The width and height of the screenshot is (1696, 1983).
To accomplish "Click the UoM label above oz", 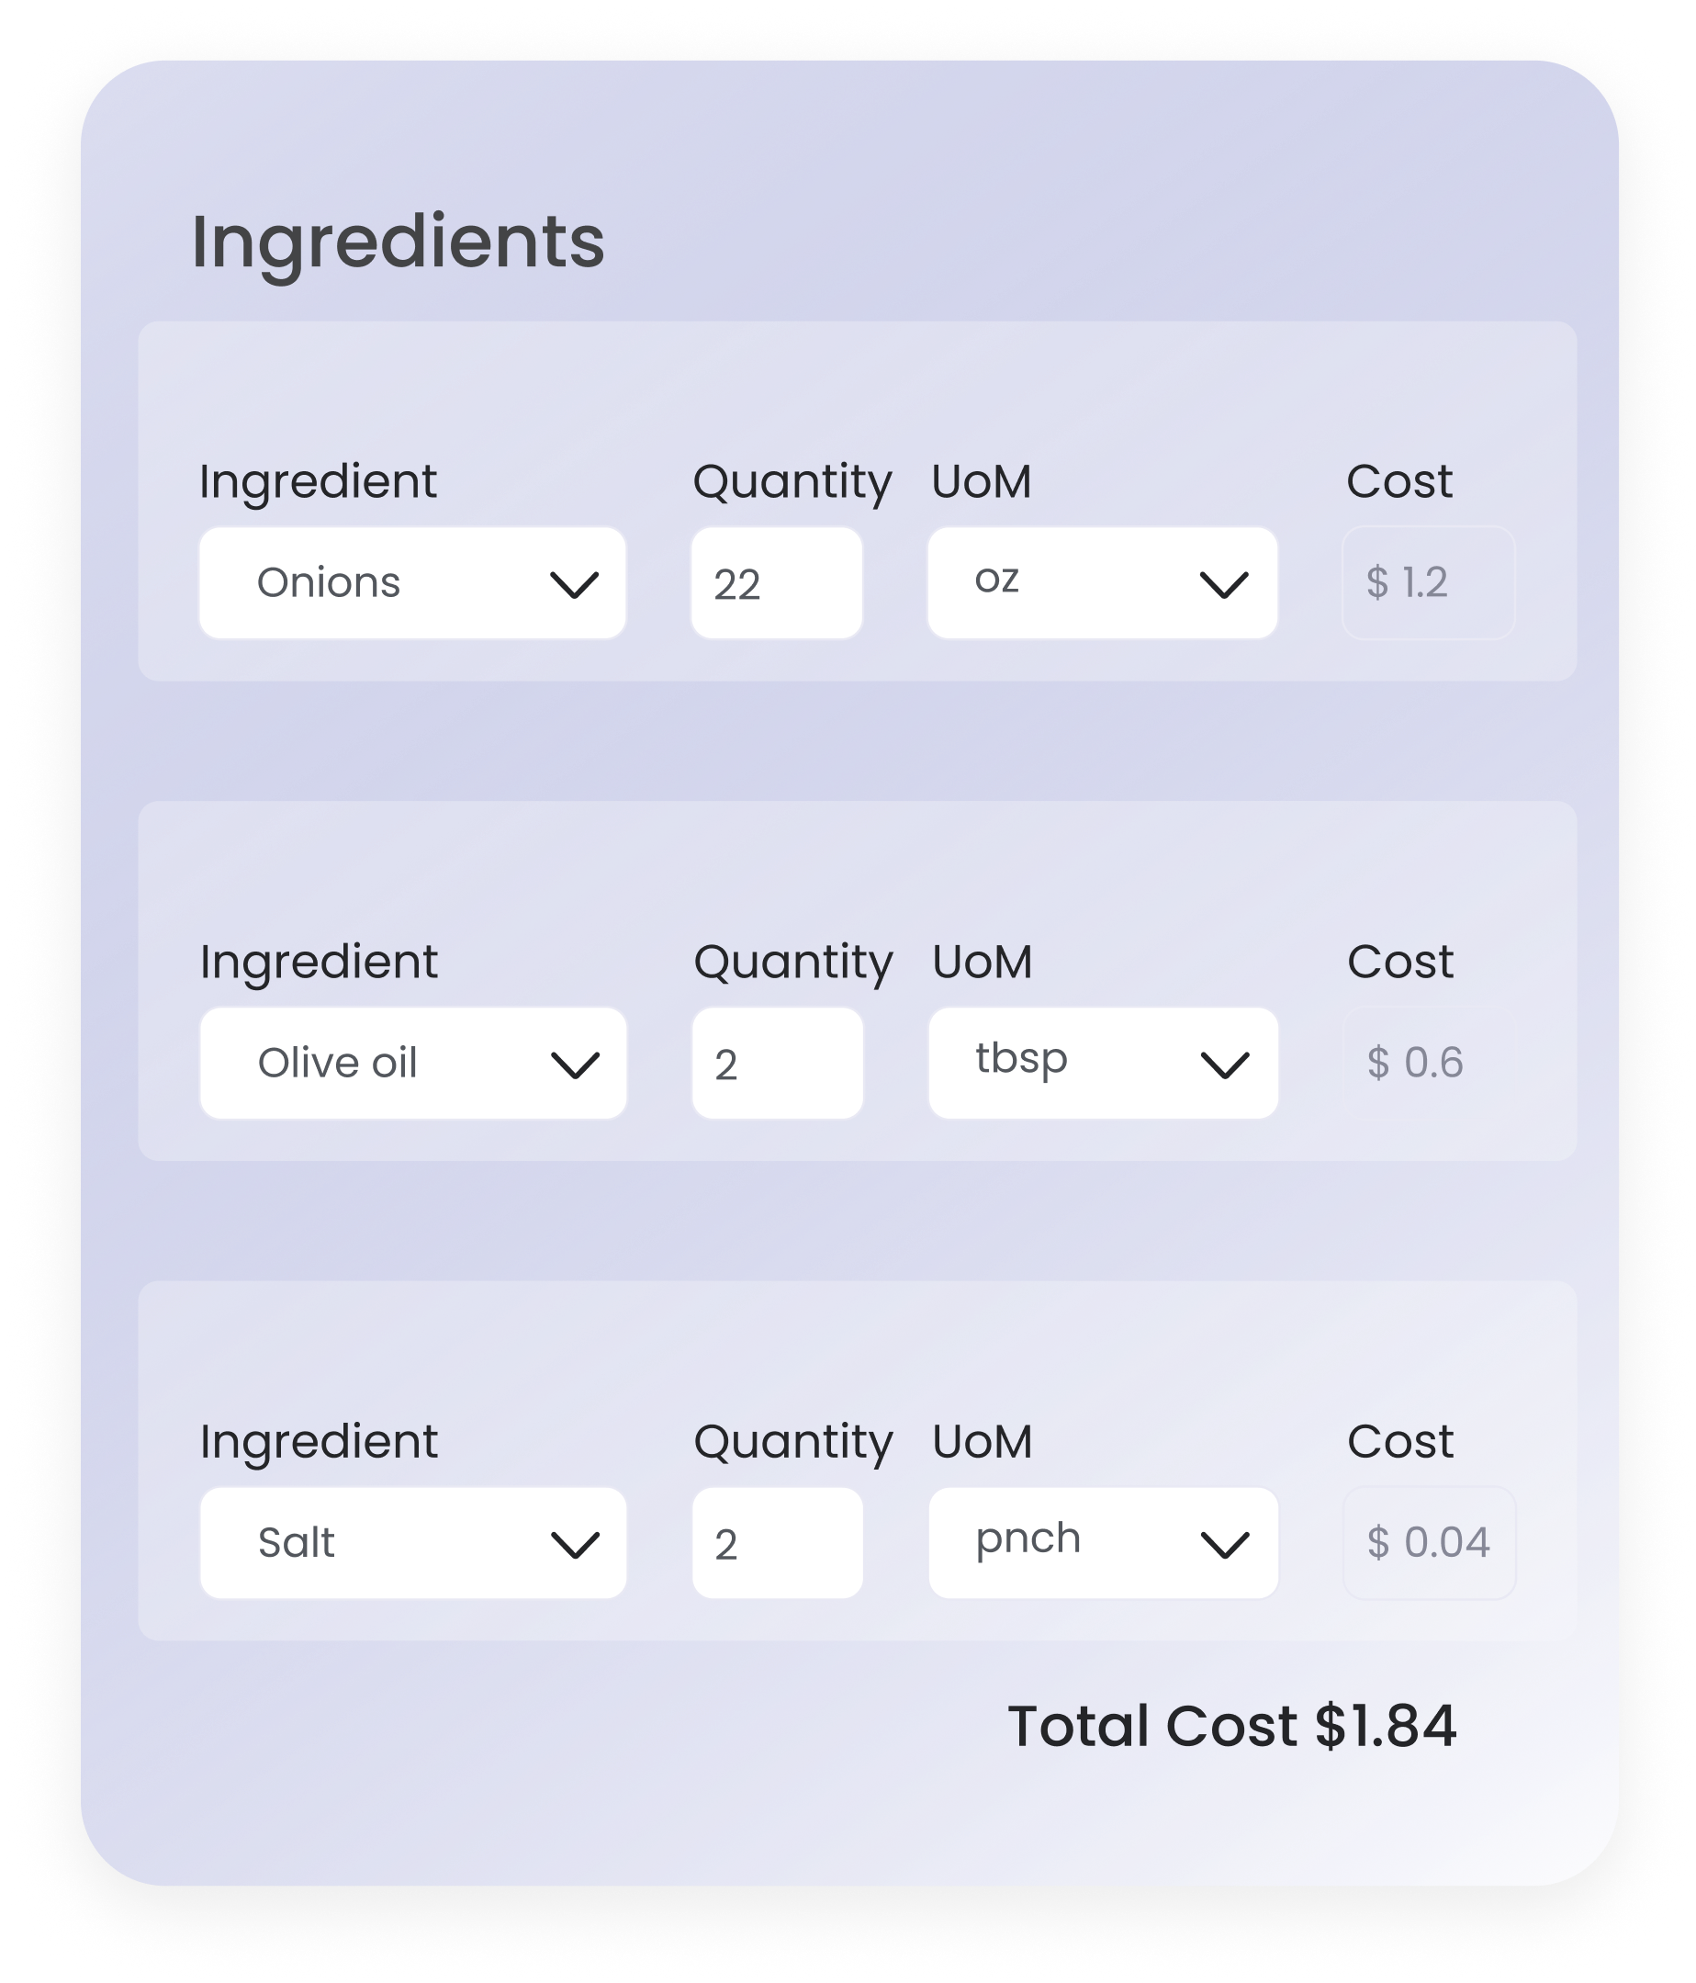I will click(x=982, y=481).
